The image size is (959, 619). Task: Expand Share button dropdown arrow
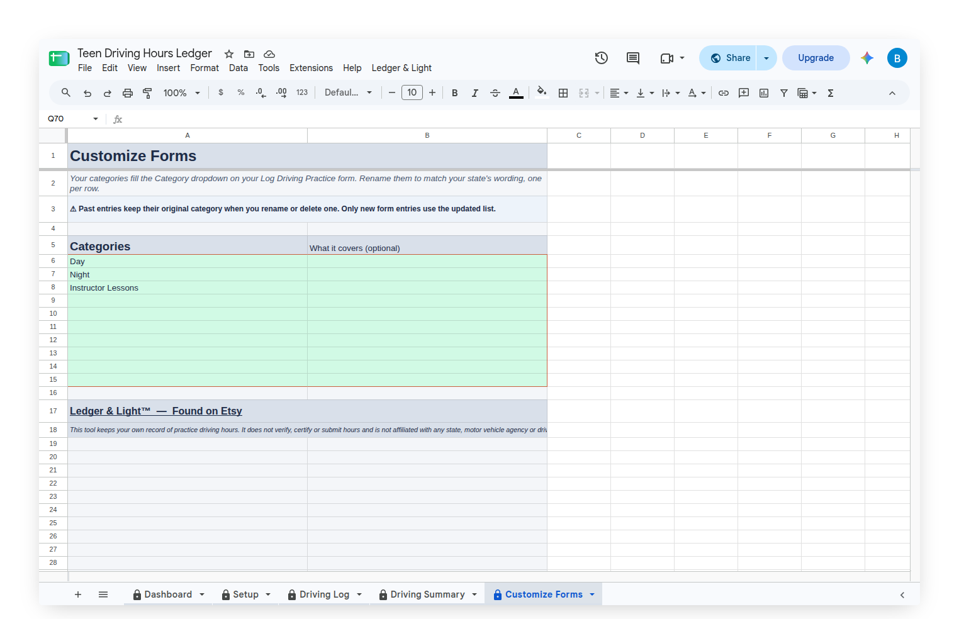click(x=766, y=58)
